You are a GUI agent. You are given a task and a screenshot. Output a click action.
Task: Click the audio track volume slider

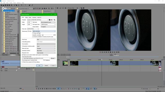[x=19, y=69]
